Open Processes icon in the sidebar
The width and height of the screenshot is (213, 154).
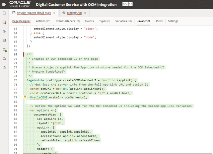tap(4, 58)
